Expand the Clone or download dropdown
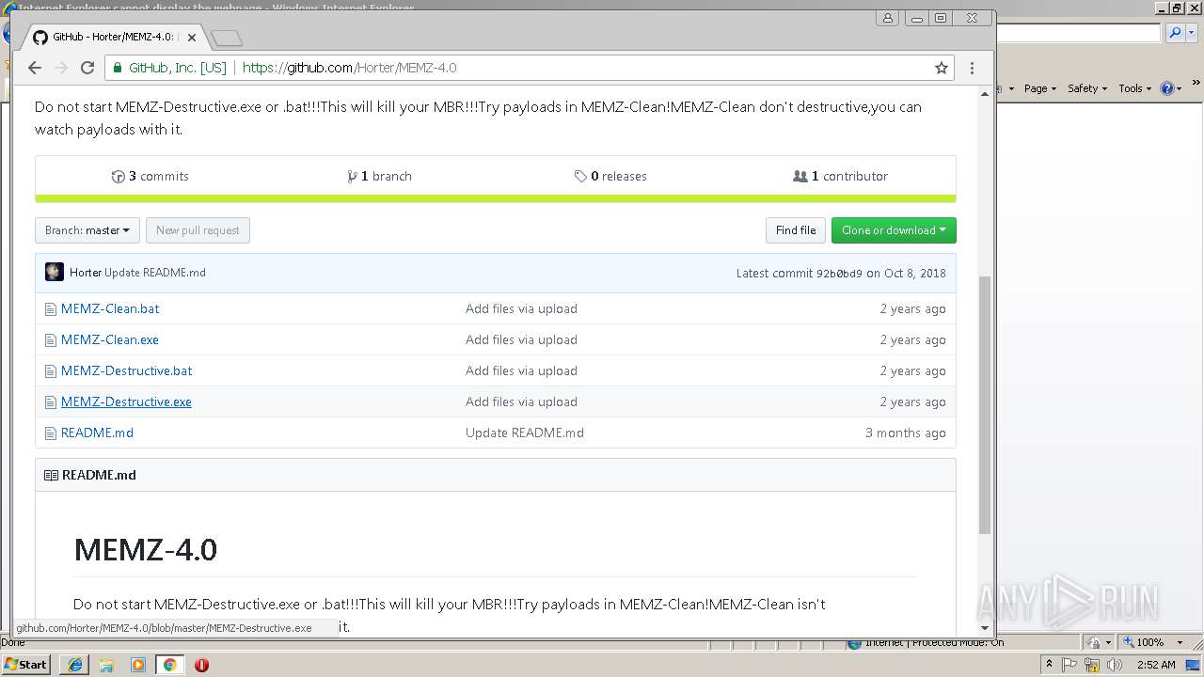1204x677 pixels. click(894, 230)
